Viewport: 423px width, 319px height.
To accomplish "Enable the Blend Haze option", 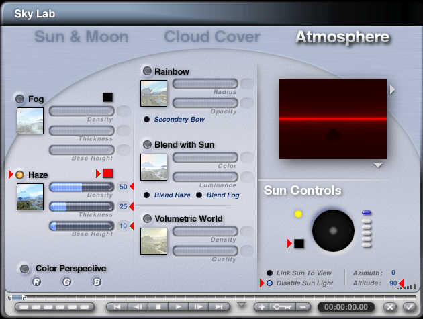I will coord(147,195).
